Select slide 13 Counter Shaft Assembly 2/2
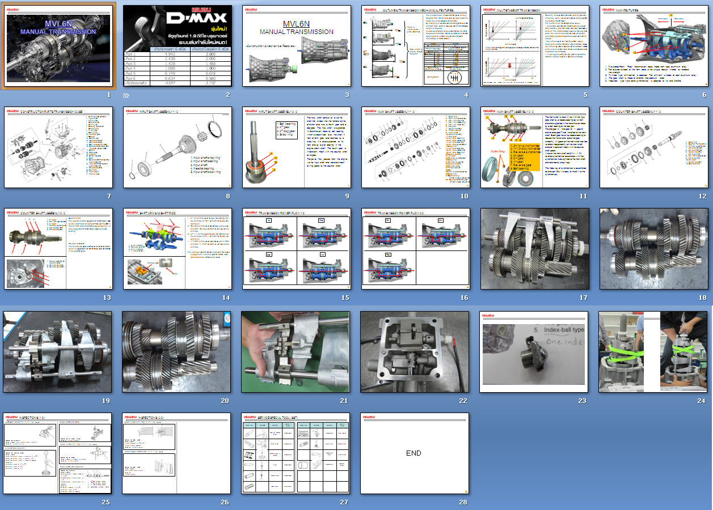 click(x=59, y=249)
